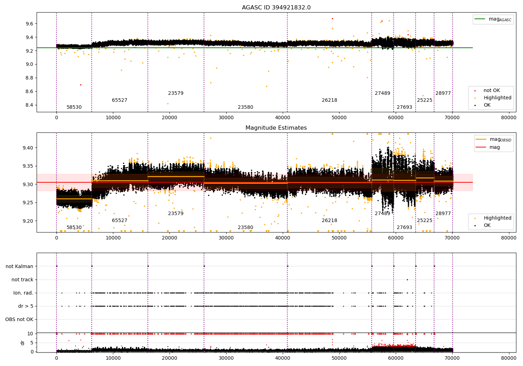Click OBSID label 27489 in Magnitude Estimates plot
Viewport: 523px width, 366px height.
[382, 214]
